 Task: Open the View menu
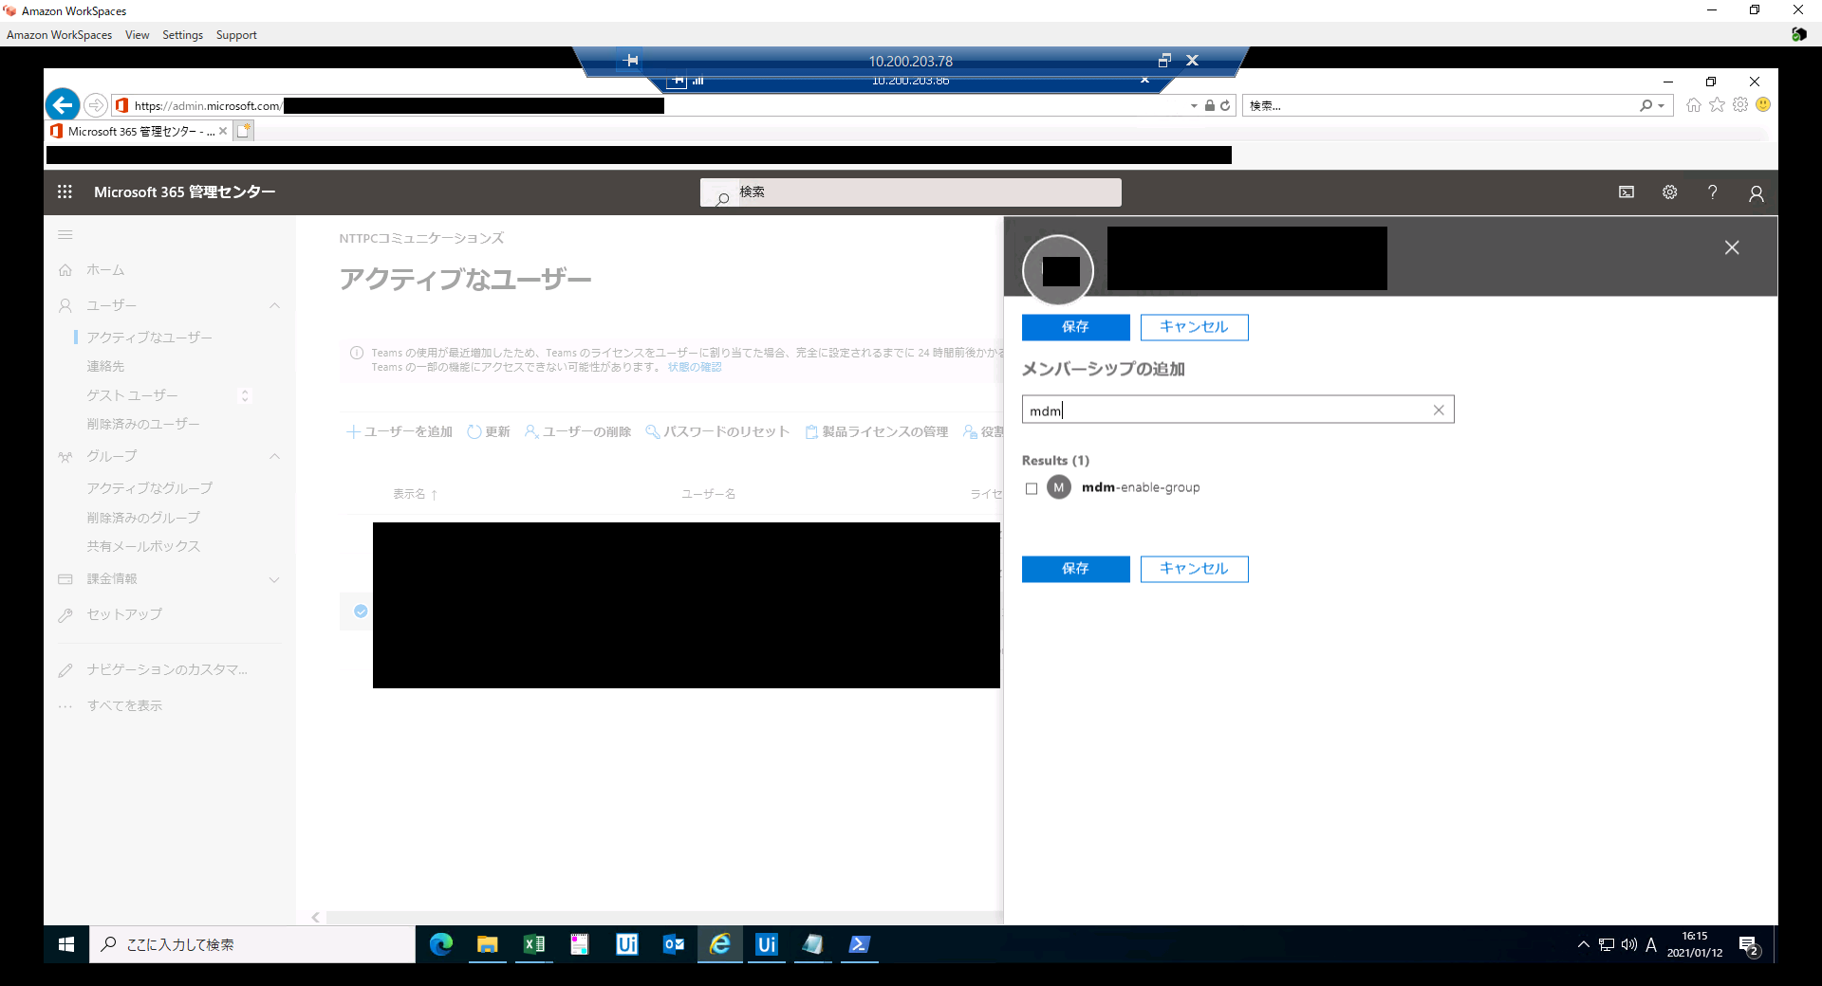137,35
